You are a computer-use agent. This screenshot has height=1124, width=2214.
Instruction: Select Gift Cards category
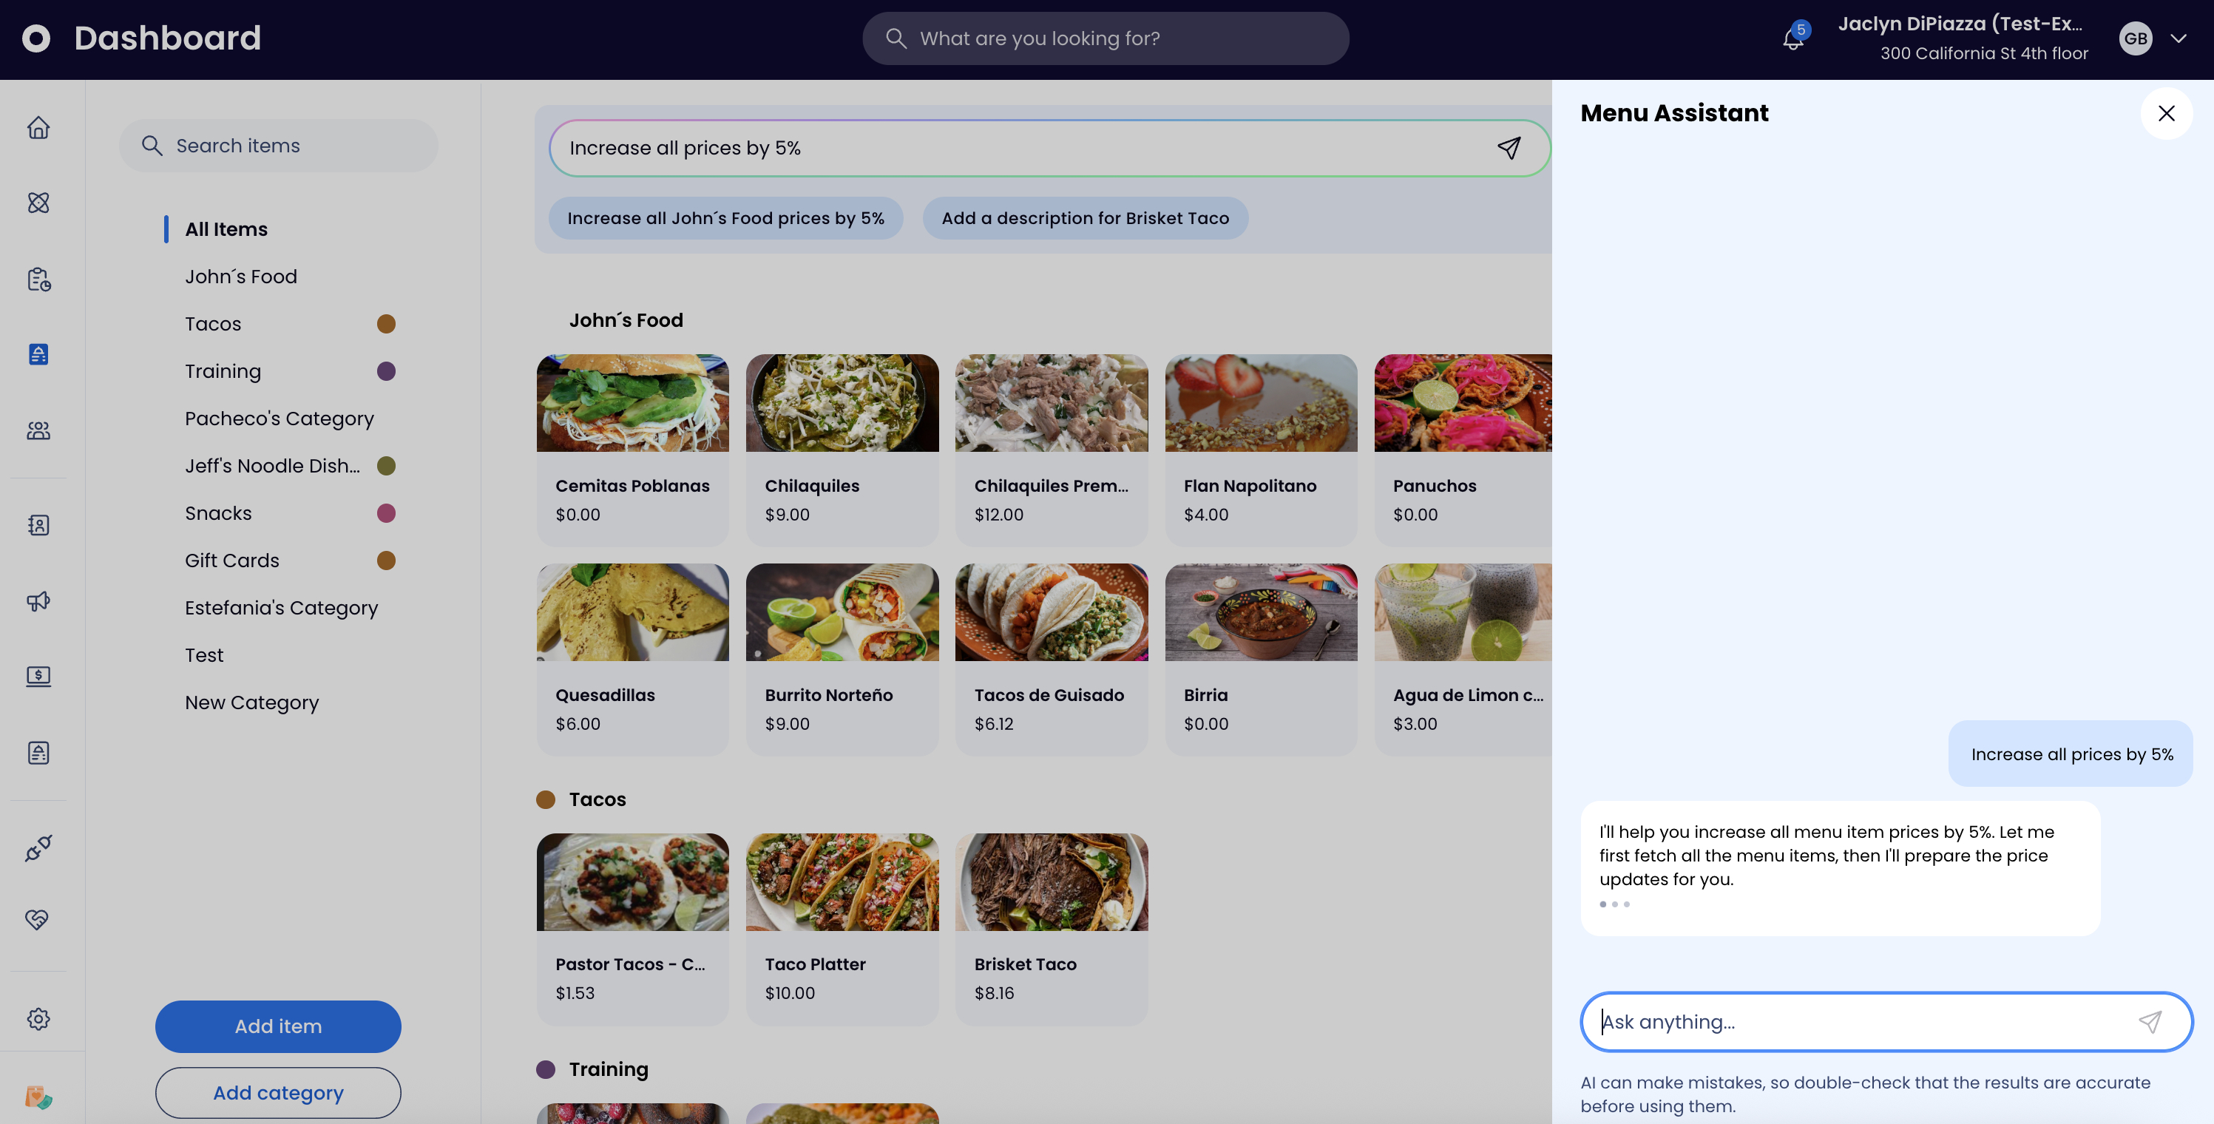click(x=232, y=560)
